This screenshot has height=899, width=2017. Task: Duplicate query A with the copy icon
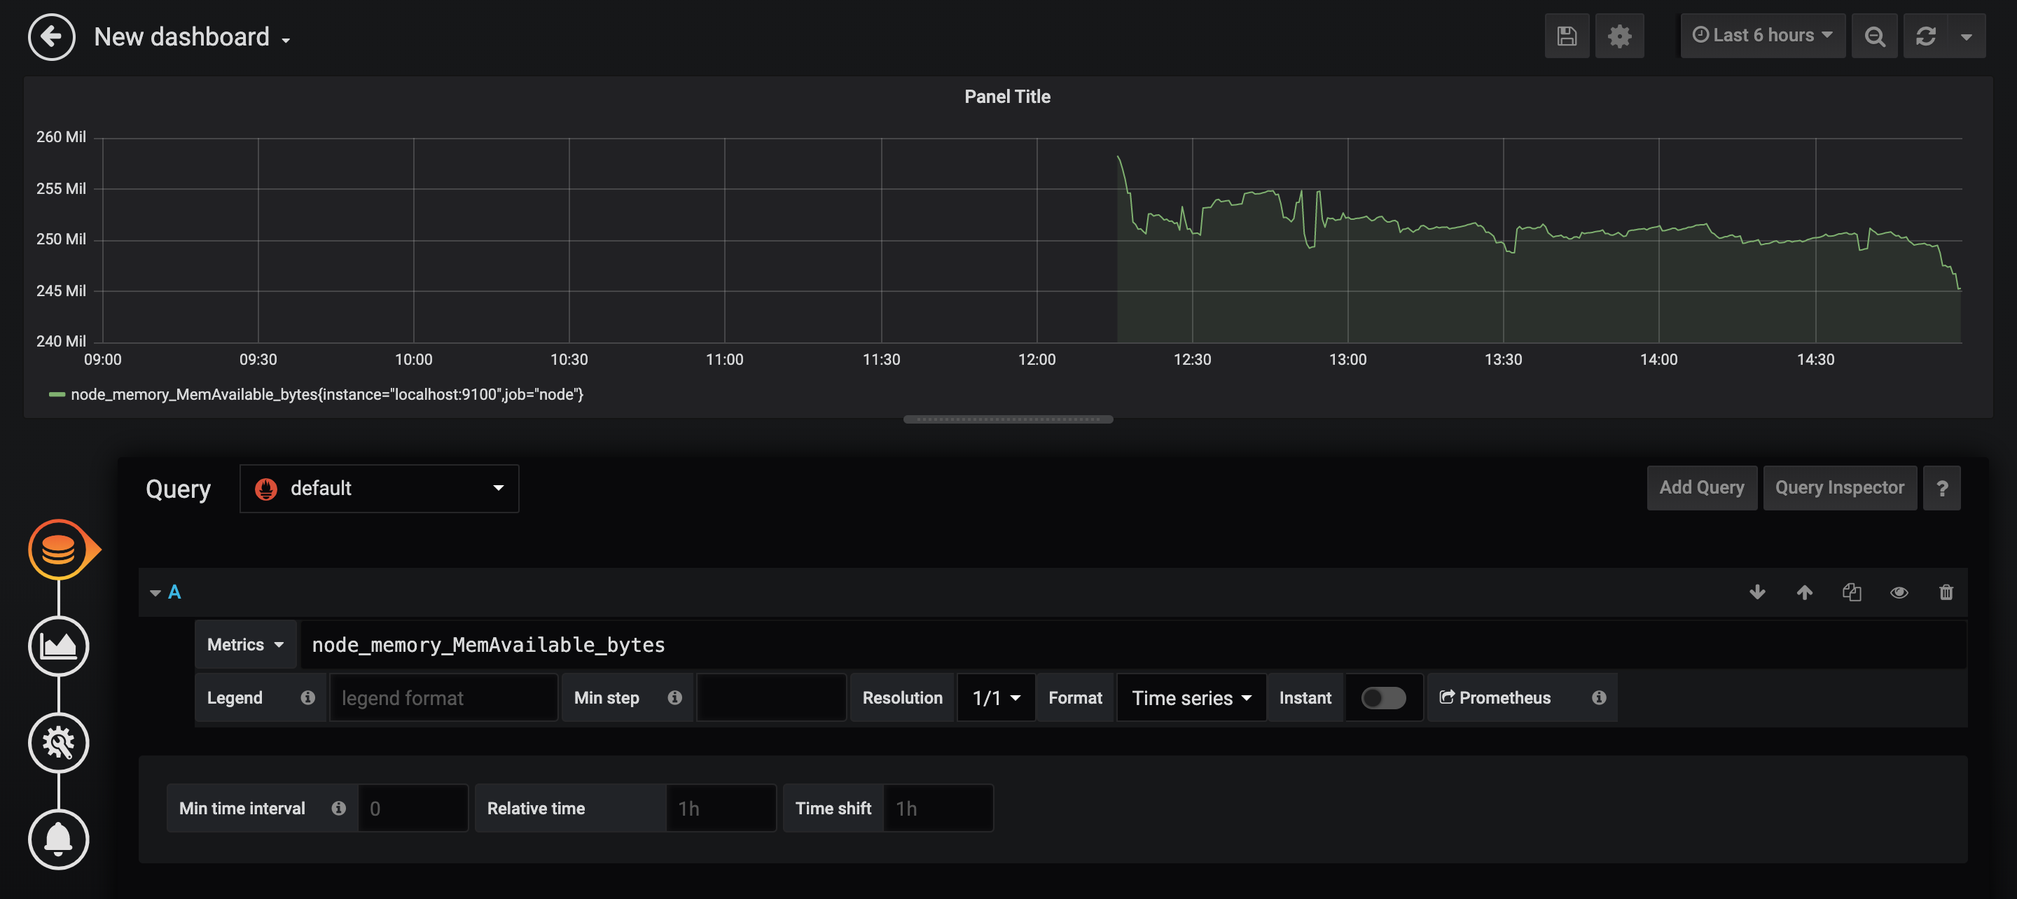tap(1852, 592)
